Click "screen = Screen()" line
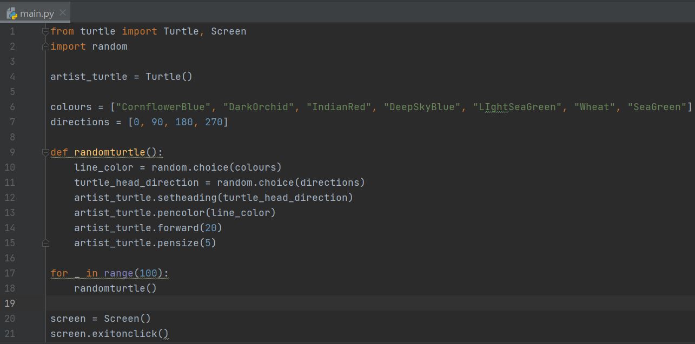Image resolution: width=695 pixels, height=344 pixels. (x=101, y=319)
